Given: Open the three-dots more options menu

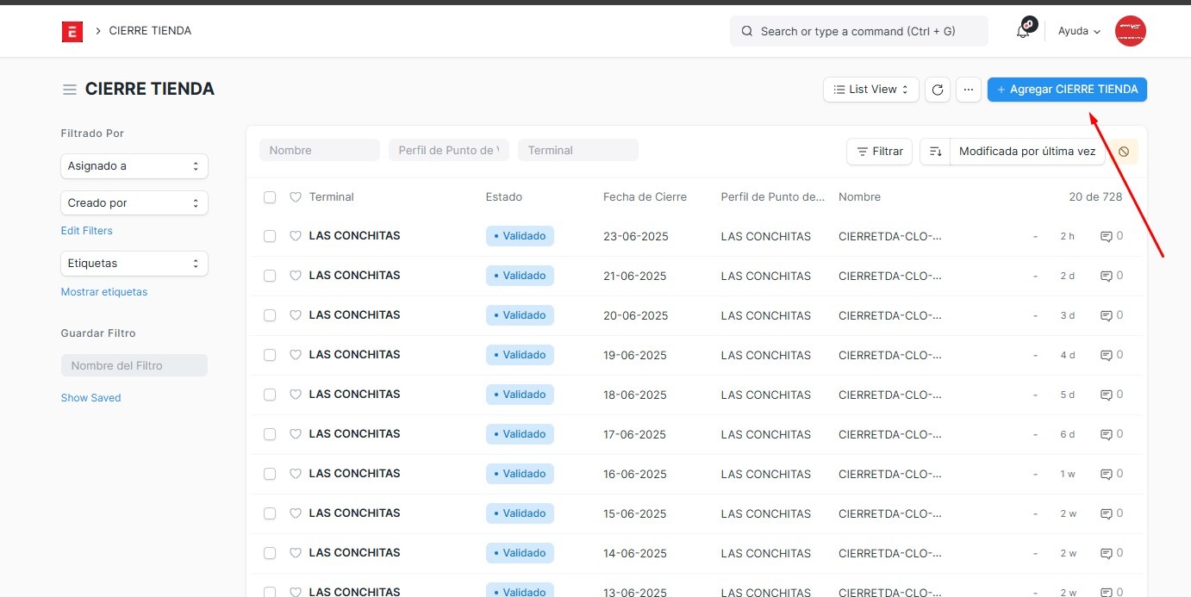Looking at the screenshot, I should 969,90.
